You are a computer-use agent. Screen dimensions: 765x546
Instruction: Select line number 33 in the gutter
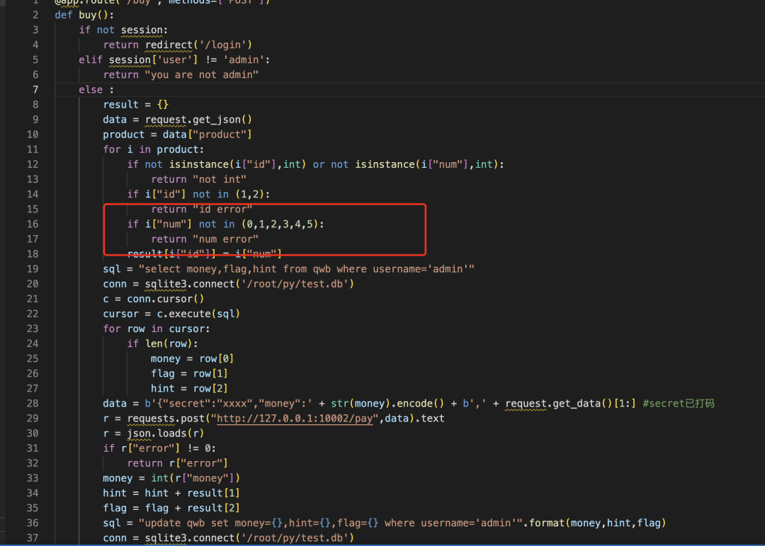pos(33,478)
